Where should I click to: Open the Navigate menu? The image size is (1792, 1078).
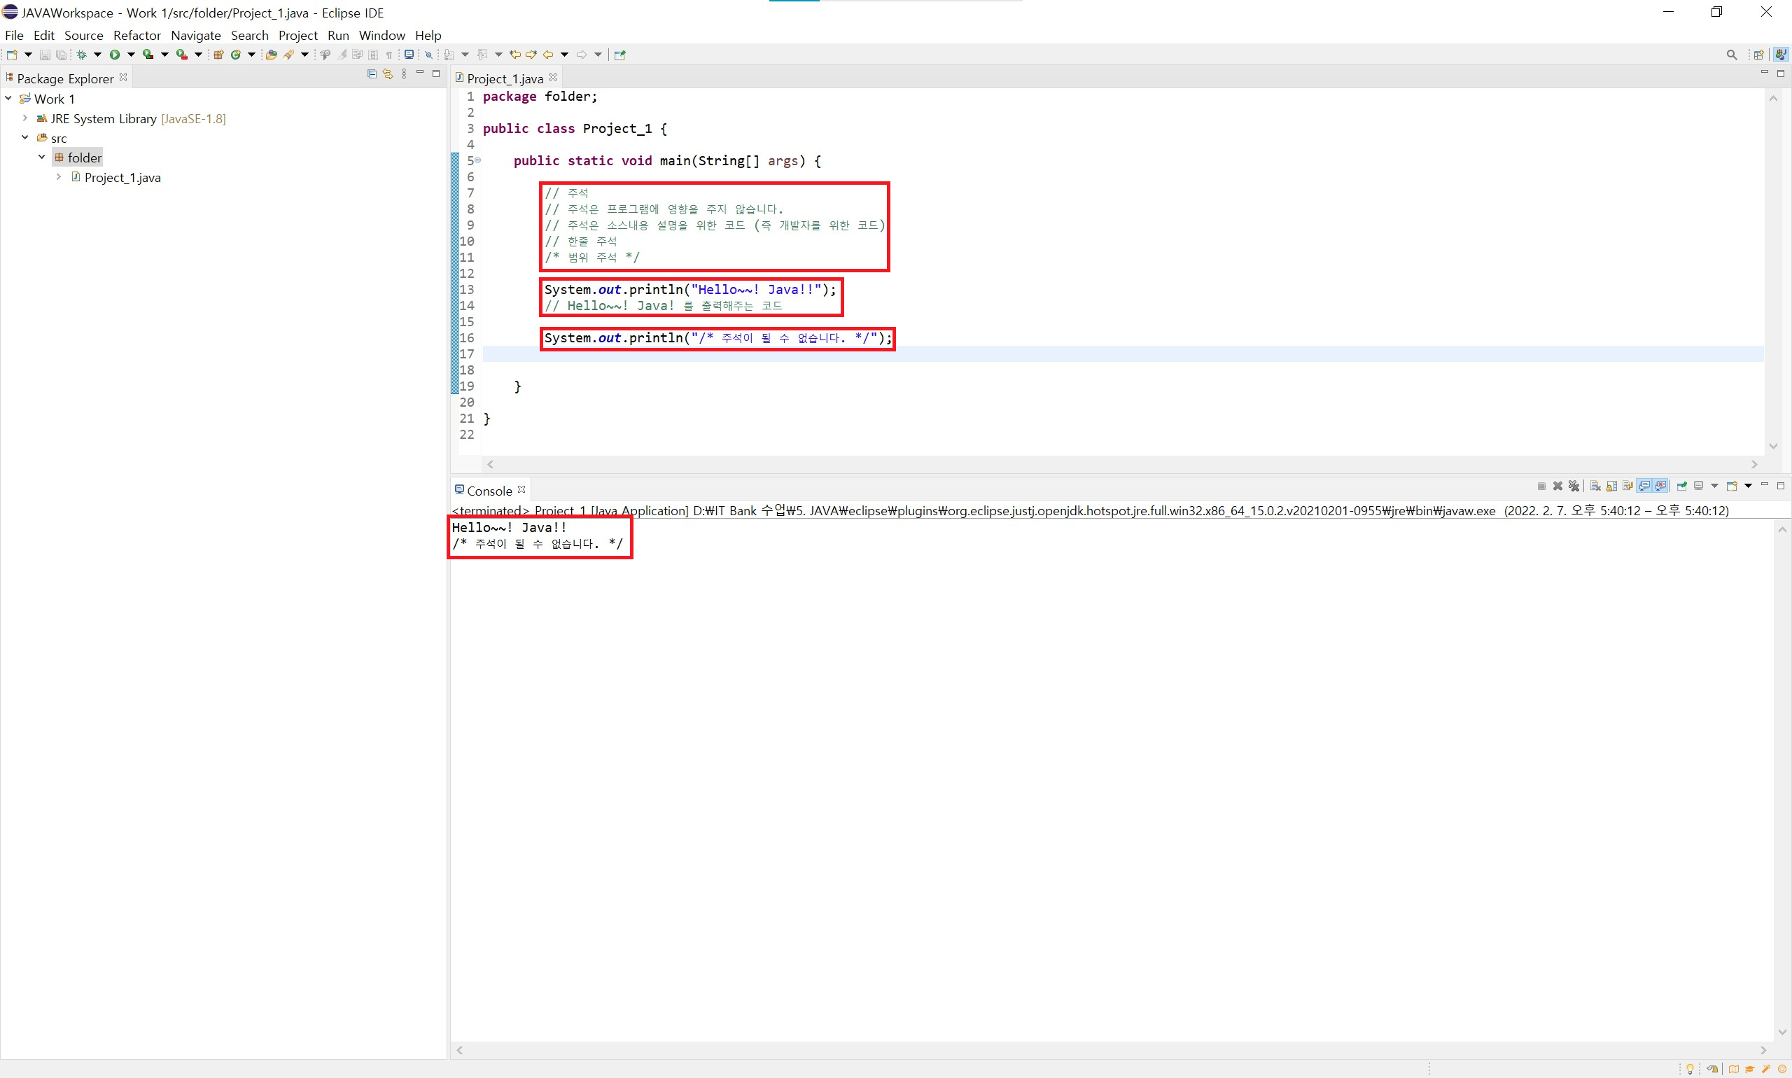click(195, 35)
